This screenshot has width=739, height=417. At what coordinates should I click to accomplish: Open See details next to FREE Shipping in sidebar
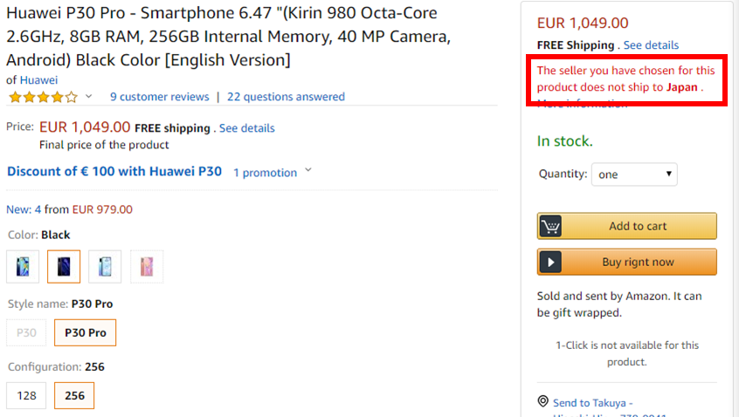(652, 45)
